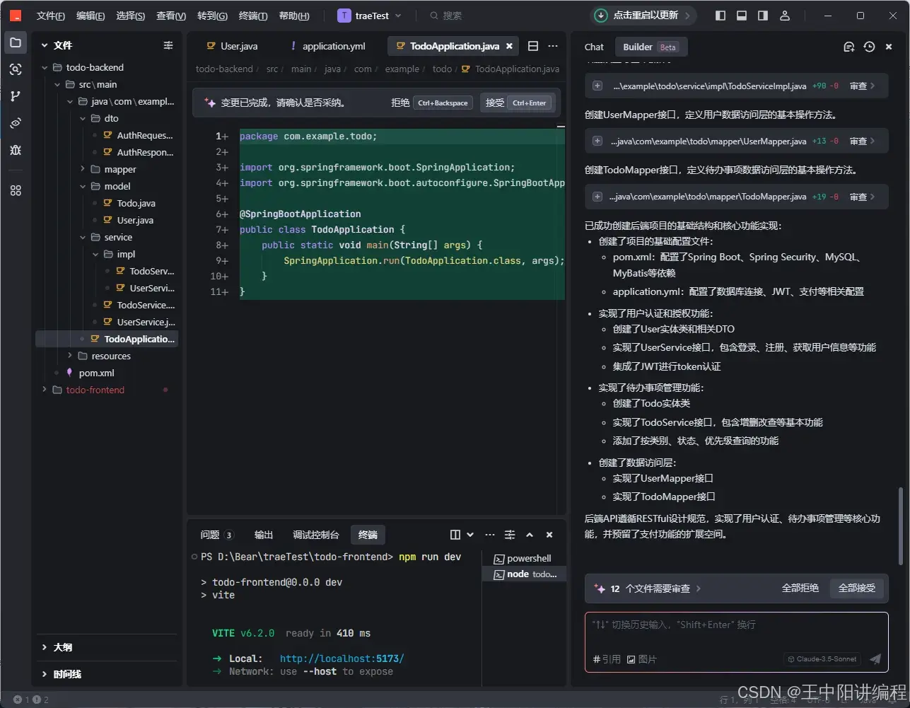This screenshot has height=708, width=910.
Task: Expand the TodoMapper.java change card
Action: tap(597, 197)
